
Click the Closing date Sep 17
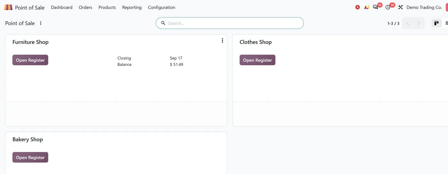[x=176, y=58]
